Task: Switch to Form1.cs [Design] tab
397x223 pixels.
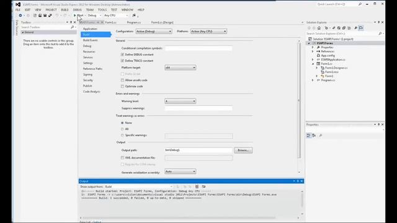Action: coord(163,22)
